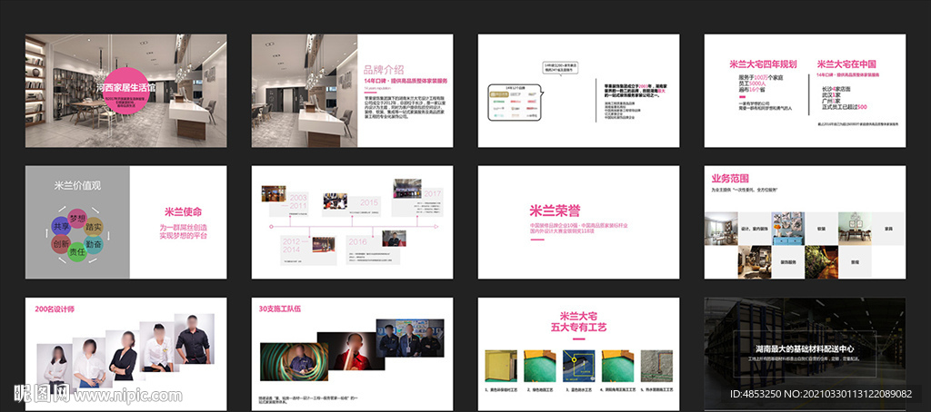Click the pink 河西家居生活馆 circle badge
The height and width of the screenshot is (412, 931).
tap(125, 90)
